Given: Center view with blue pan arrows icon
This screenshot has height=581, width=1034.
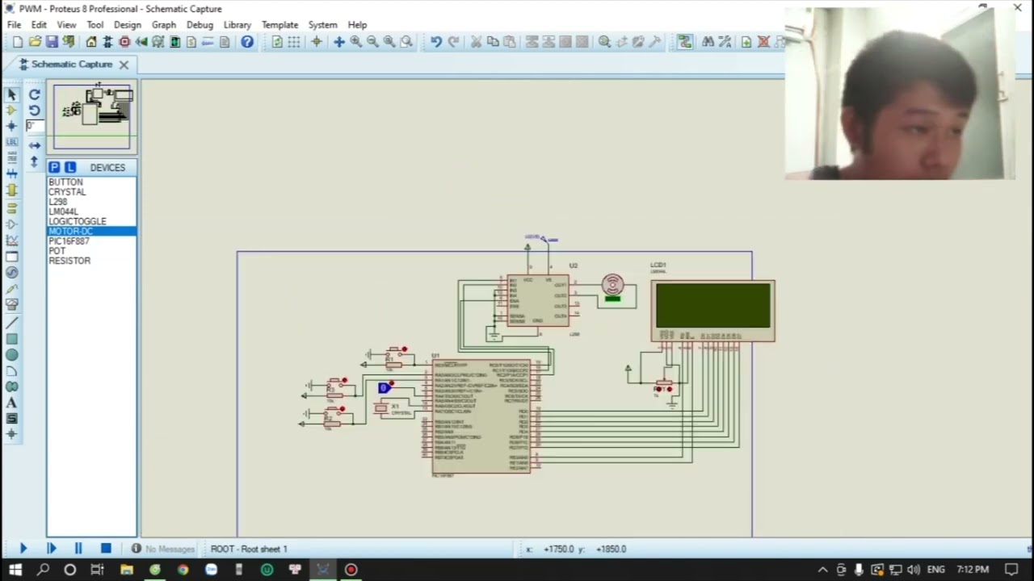Looking at the screenshot, I should pos(339,42).
